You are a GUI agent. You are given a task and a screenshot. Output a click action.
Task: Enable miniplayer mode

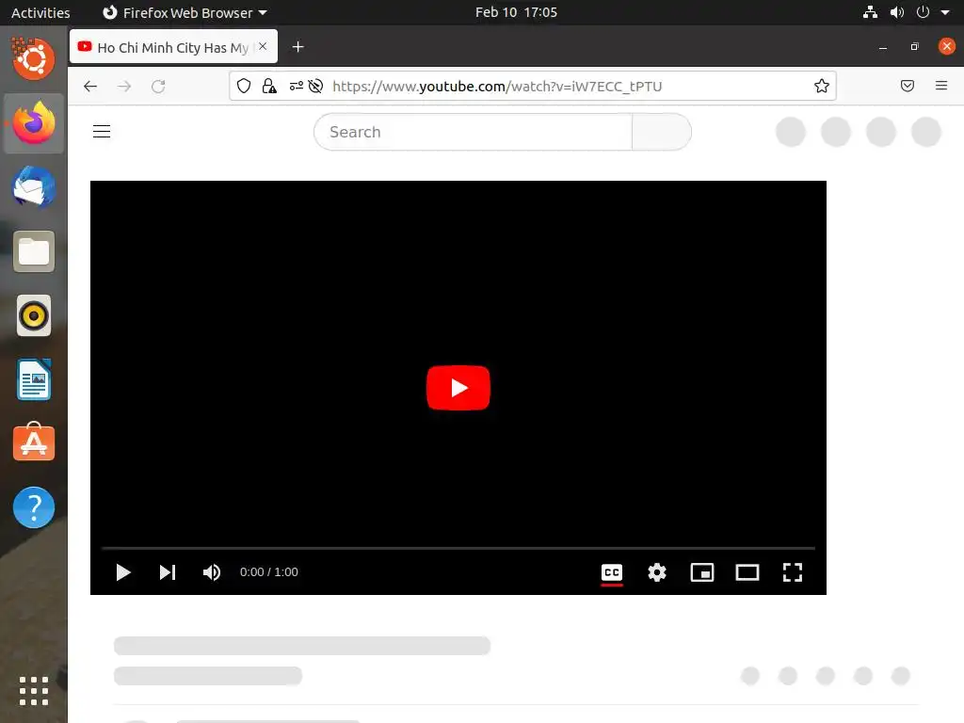pos(702,572)
